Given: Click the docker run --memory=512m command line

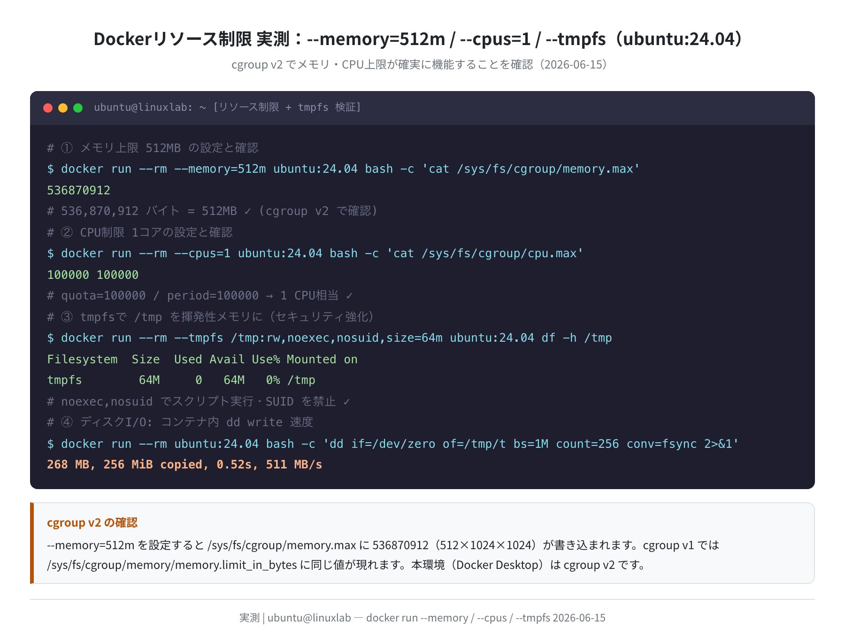Looking at the screenshot, I should (x=343, y=169).
